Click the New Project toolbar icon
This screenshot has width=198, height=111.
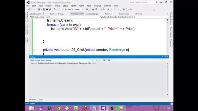[x=39, y=10]
